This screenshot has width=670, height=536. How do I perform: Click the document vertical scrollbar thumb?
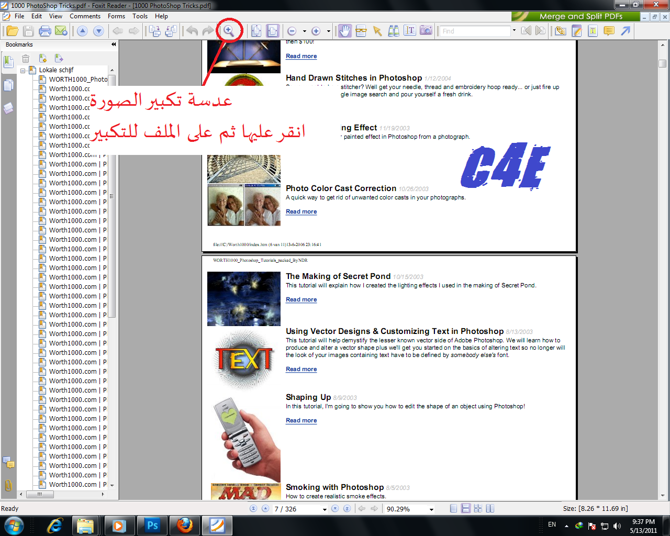point(663,63)
